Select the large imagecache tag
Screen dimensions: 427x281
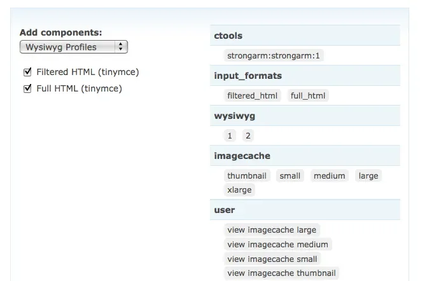coord(368,175)
